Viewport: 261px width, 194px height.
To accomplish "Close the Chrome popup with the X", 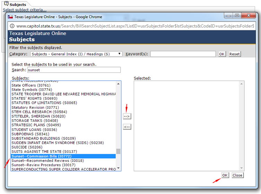I will pyautogui.click(x=249, y=16).
